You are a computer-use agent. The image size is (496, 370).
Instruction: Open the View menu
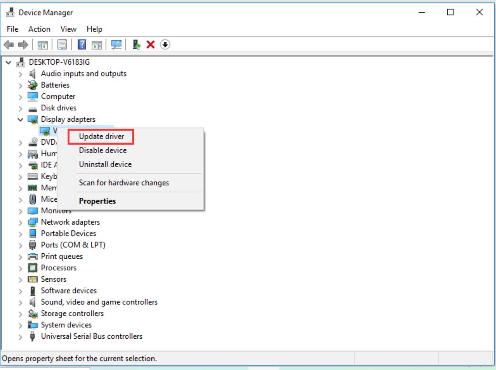(x=68, y=29)
